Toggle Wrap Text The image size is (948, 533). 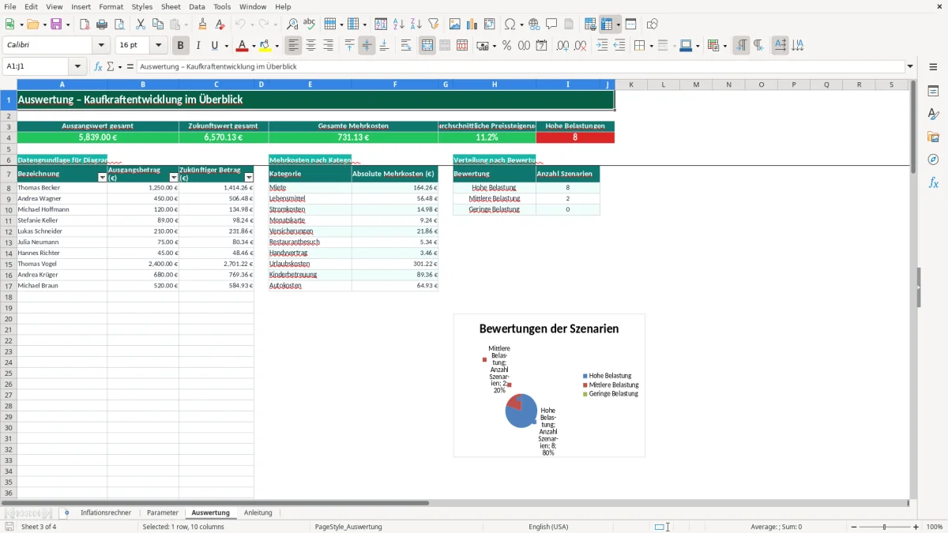click(406, 46)
